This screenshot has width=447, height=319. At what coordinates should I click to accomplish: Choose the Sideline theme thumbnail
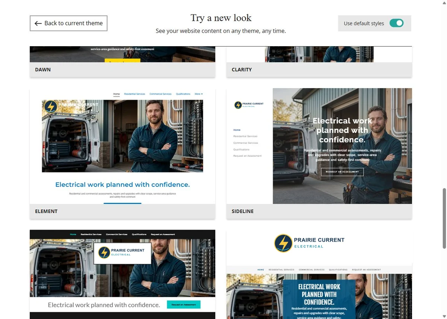[319, 146]
